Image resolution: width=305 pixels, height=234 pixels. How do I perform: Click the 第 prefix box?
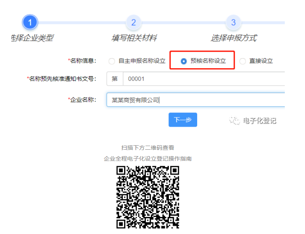click(115, 79)
